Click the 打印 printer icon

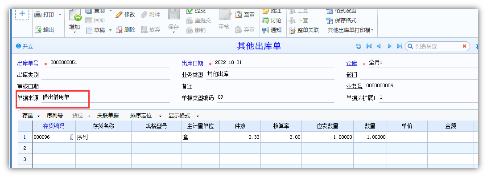(38, 15)
